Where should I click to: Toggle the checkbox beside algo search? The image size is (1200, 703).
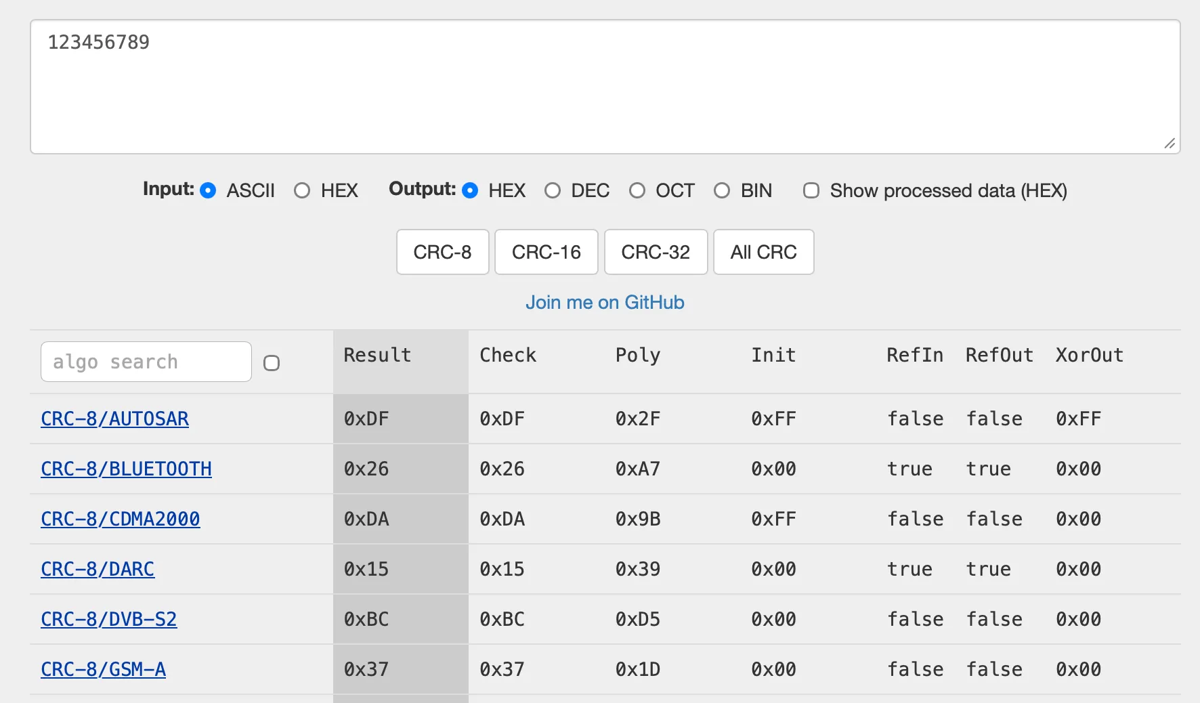point(272,363)
